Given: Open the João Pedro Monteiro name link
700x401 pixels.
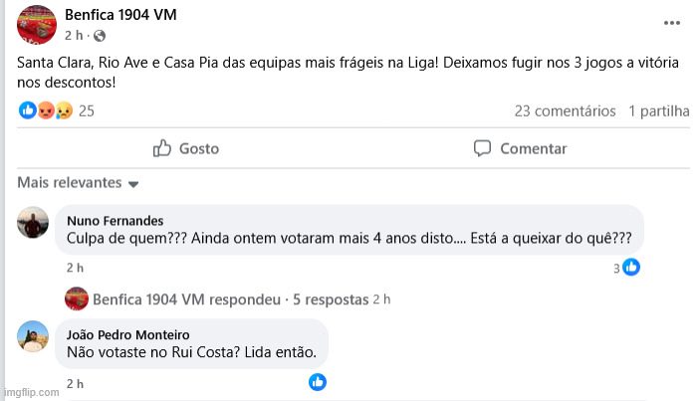Looking at the screenshot, I should [127, 334].
